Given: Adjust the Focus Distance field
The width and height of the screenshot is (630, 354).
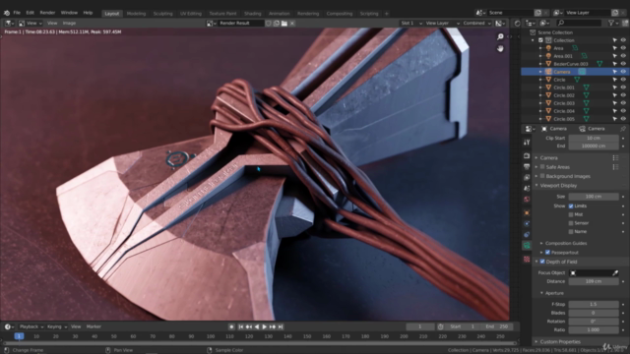Looking at the screenshot, I should coord(594,281).
